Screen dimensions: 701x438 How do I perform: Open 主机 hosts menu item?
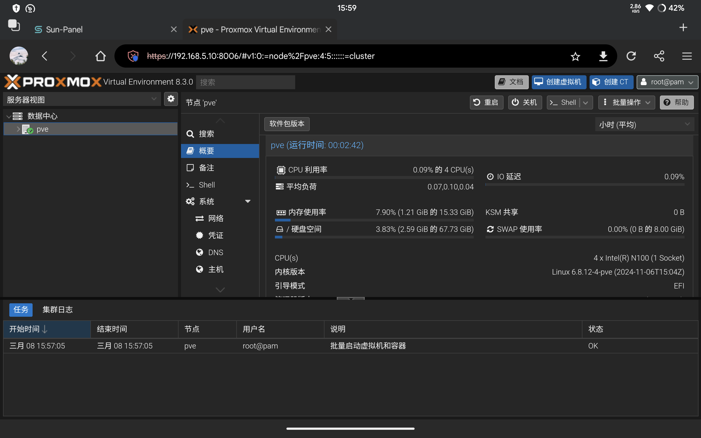pyautogui.click(x=220, y=269)
